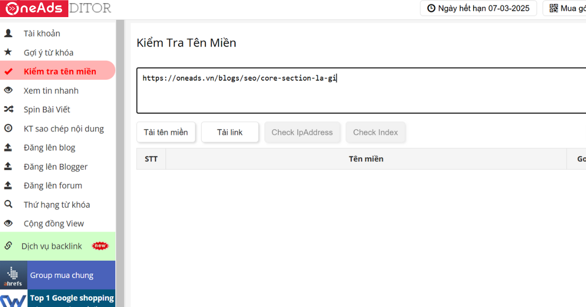This screenshot has width=586, height=307.
Task: Click the eye icon next to Cộng đồng View
Action: coord(8,223)
